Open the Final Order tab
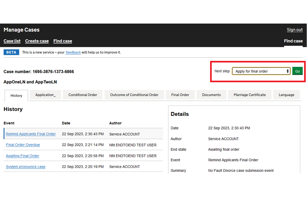Screen dimensions: 307x204 click(x=180, y=95)
